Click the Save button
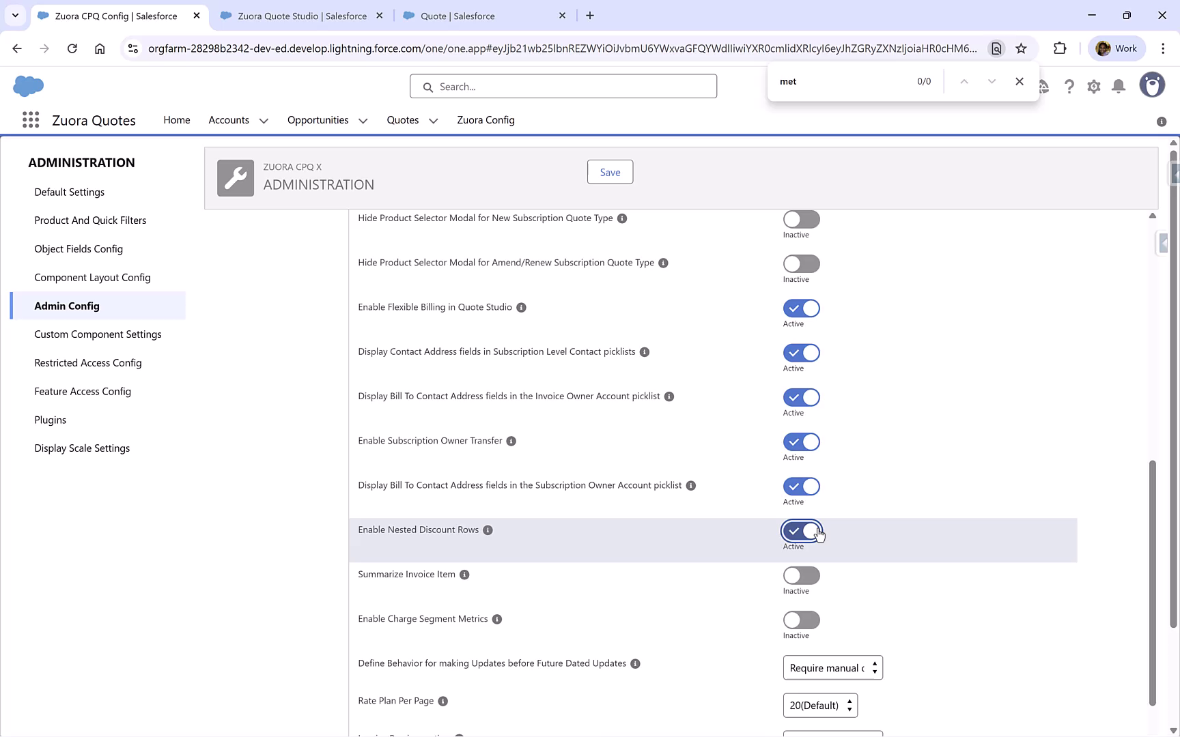The width and height of the screenshot is (1180, 737). coord(609,171)
